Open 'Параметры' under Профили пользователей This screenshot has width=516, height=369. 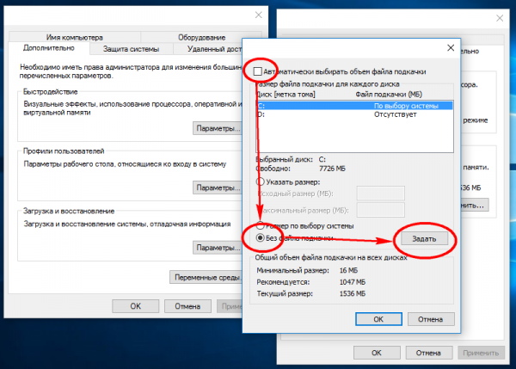click(x=218, y=188)
